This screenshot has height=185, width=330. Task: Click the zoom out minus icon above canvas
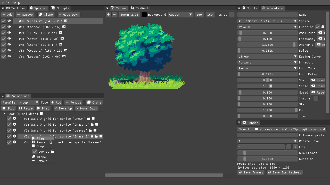pyautogui.click(x=114, y=14)
